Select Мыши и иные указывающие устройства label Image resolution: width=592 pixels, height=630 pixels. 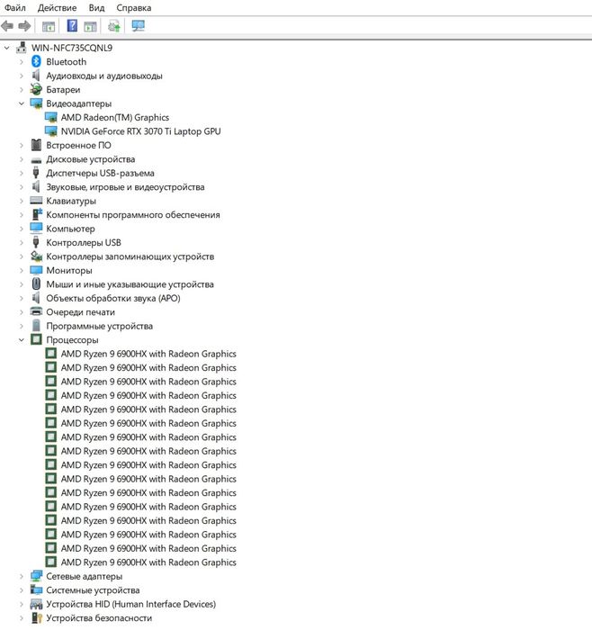tap(130, 284)
